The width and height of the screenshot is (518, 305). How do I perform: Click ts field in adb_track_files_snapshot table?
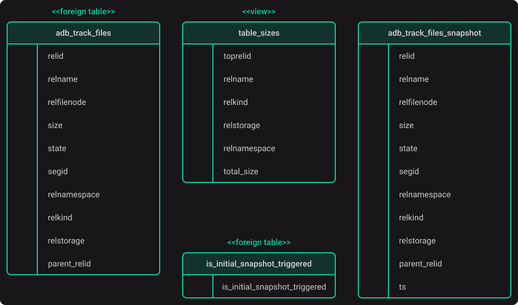pos(402,287)
